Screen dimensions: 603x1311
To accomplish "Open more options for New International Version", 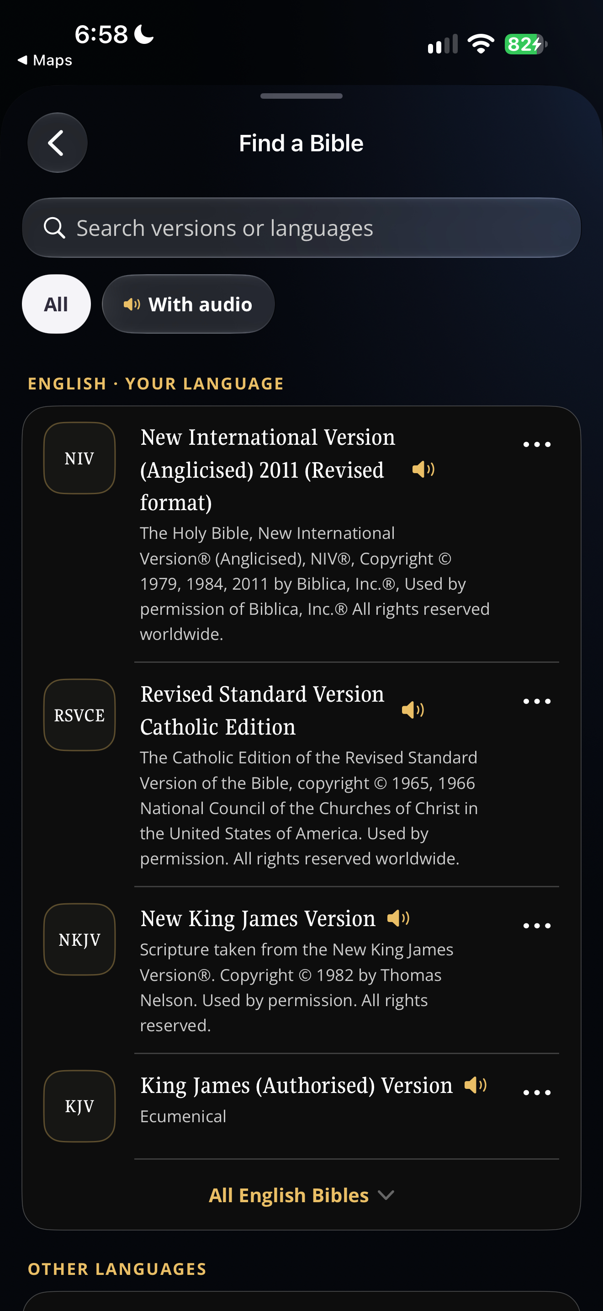I will click(x=537, y=444).
